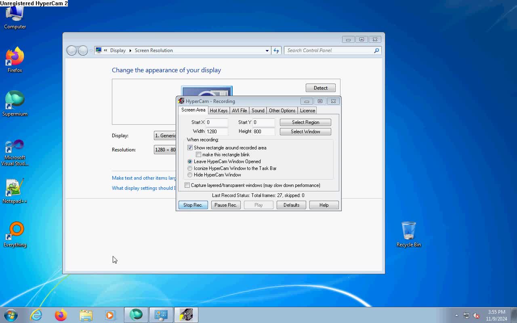Open the License tab
517x323 pixels.
point(307,111)
